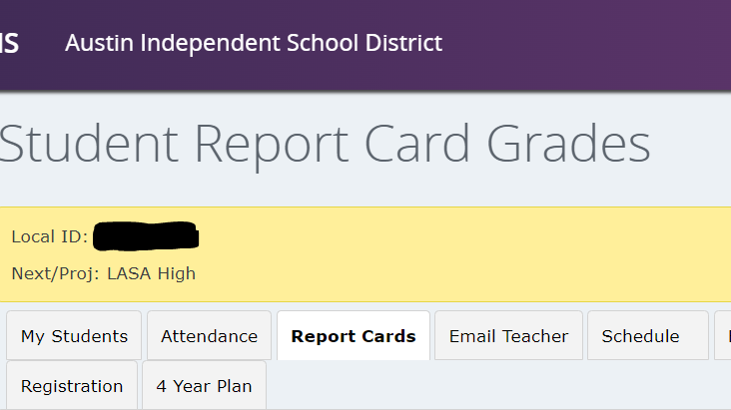Image resolution: width=731 pixels, height=410 pixels.
Task: Open the Email Teacher tab
Action: pos(508,336)
